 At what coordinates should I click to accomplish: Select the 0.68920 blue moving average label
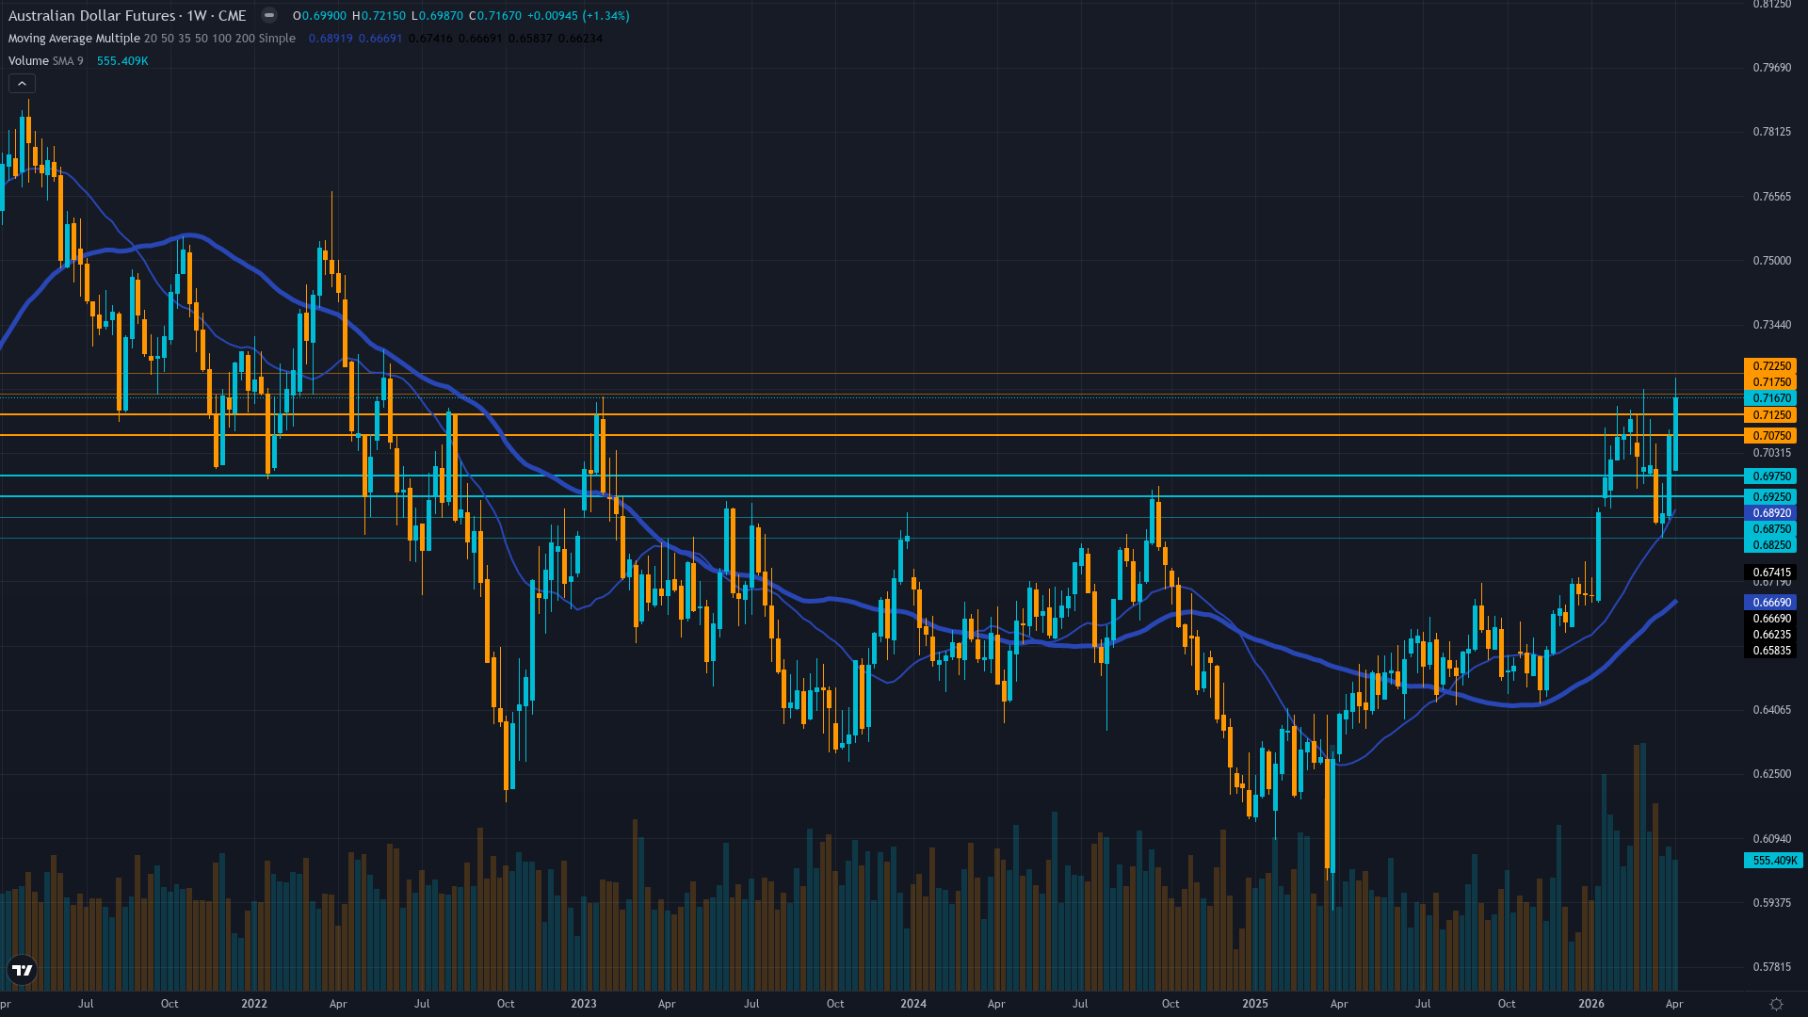click(x=1770, y=513)
